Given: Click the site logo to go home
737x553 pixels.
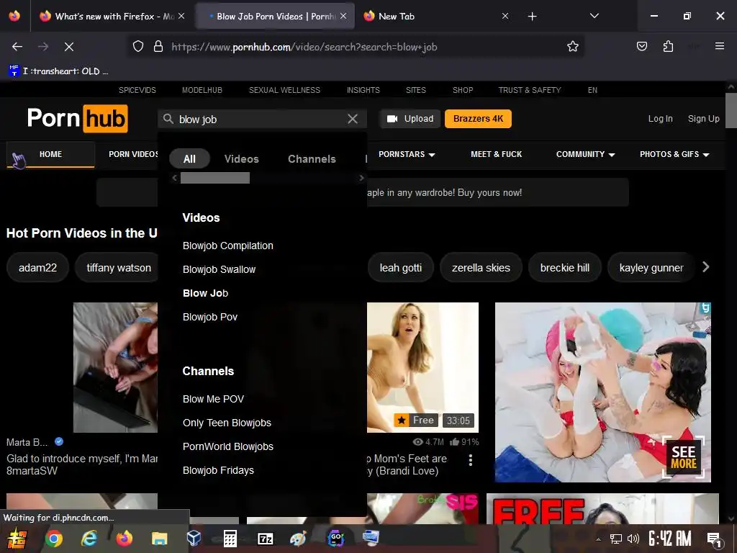Looking at the screenshot, I should click(78, 118).
